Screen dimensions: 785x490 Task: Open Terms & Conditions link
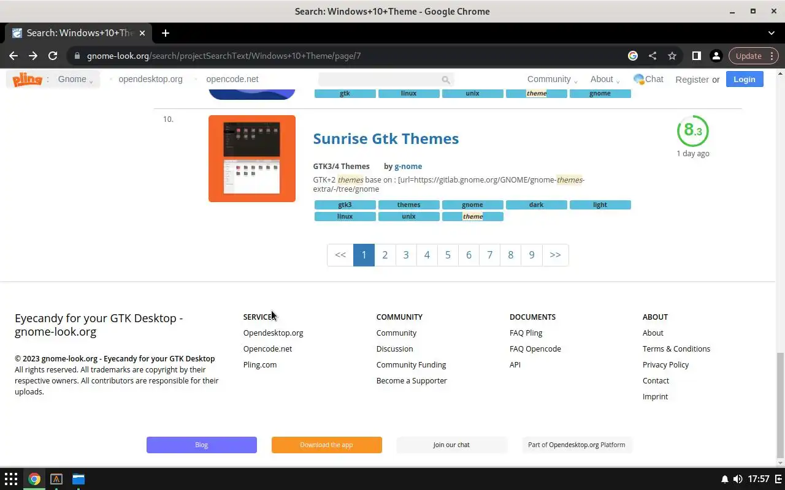[x=676, y=349]
